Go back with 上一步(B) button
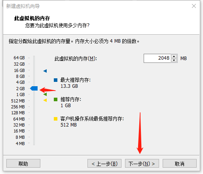This screenshot has width=203, height=174. tap(104, 163)
